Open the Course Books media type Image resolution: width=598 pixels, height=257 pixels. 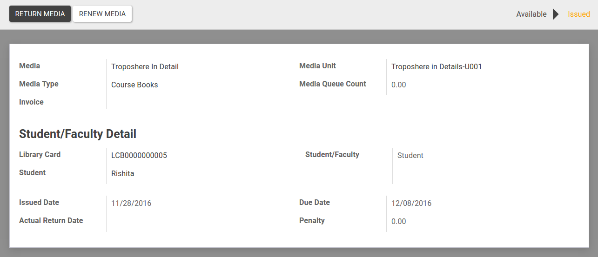[134, 85]
